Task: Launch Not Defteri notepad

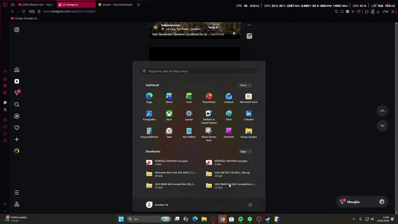Action: pyautogui.click(x=189, y=133)
